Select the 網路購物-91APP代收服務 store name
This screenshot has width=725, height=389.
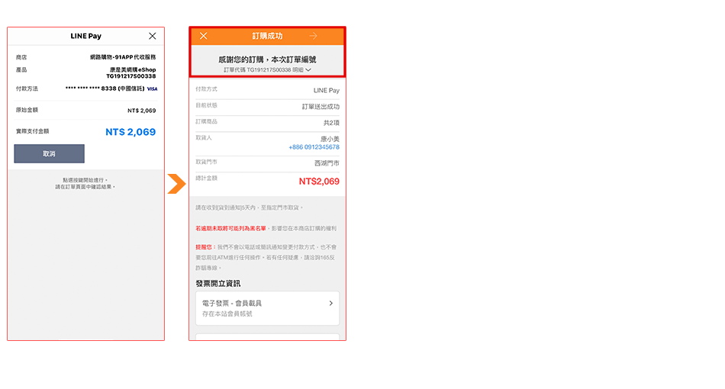(x=123, y=57)
